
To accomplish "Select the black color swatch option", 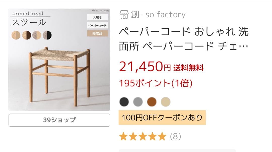I will pyautogui.click(x=123, y=101).
